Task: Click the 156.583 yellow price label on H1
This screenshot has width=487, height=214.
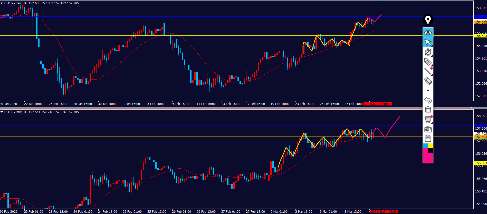Action: click(x=480, y=163)
